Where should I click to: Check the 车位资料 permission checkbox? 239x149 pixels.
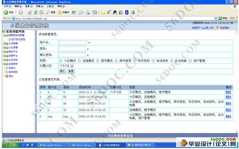(135, 61)
